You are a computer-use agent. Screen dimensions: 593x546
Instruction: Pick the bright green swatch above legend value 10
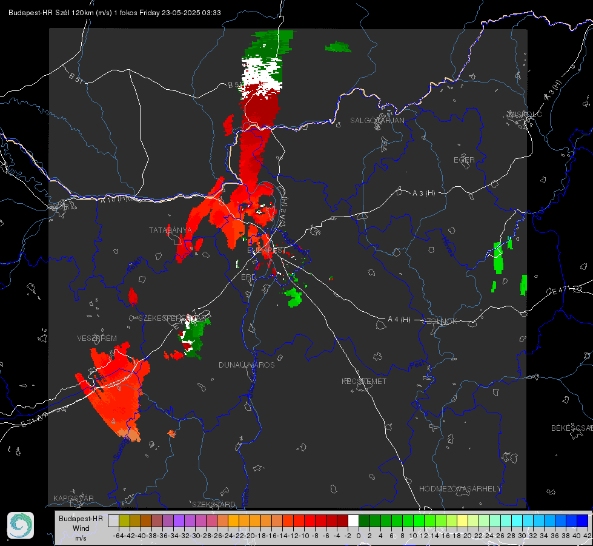tap(419, 521)
